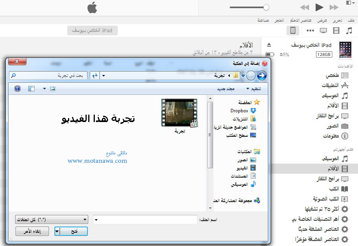The width and height of the screenshot is (358, 246).
Task: Open التنزيلات downloads folder
Action: [x=244, y=119]
